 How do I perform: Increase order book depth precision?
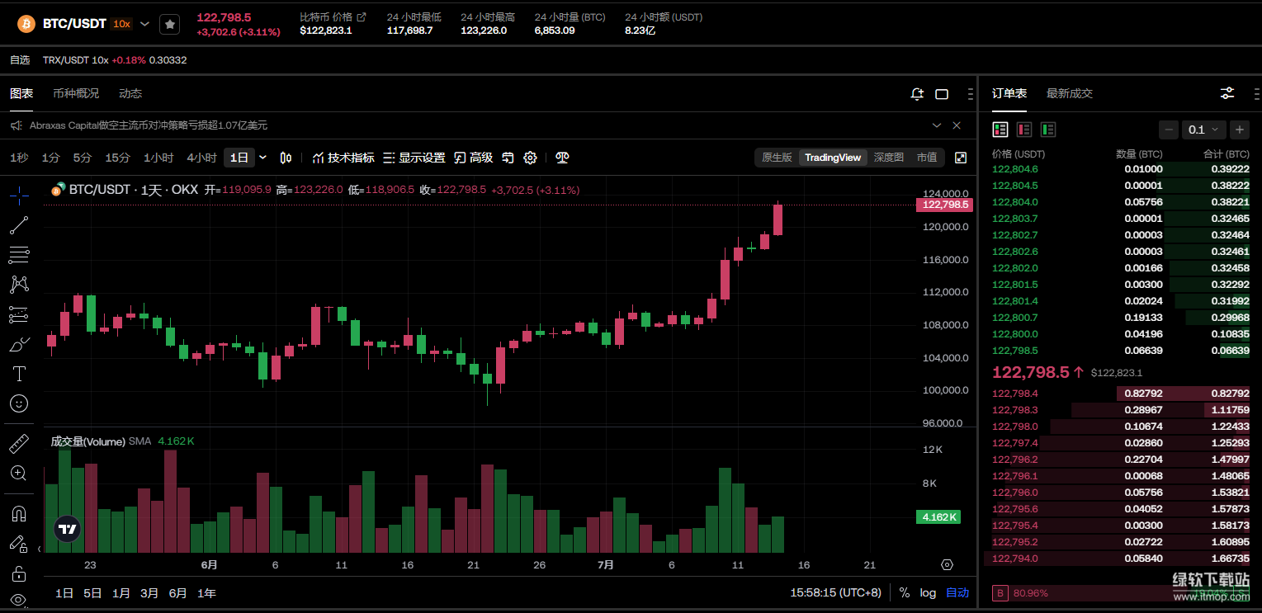1239,130
